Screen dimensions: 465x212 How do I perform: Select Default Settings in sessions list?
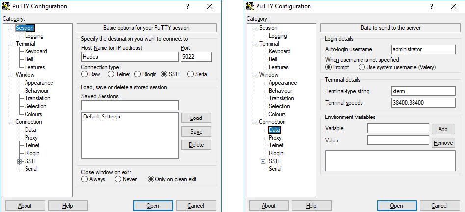[102, 117]
